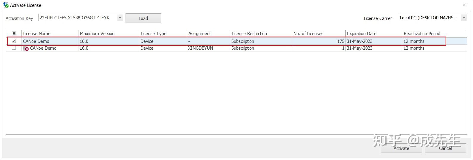Sort by No. of Licenses column header

pos(319,33)
